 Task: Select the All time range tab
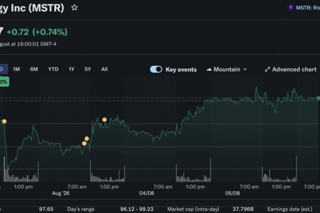click(x=105, y=69)
